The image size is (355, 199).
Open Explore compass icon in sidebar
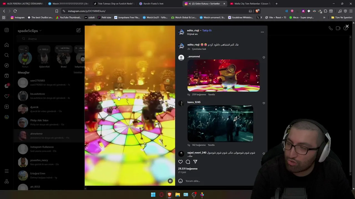tap(7, 66)
